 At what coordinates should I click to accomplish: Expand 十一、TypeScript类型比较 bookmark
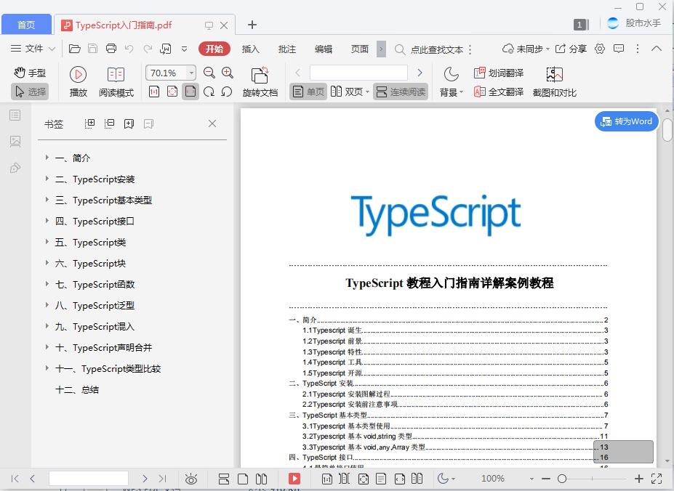point(47,368)
